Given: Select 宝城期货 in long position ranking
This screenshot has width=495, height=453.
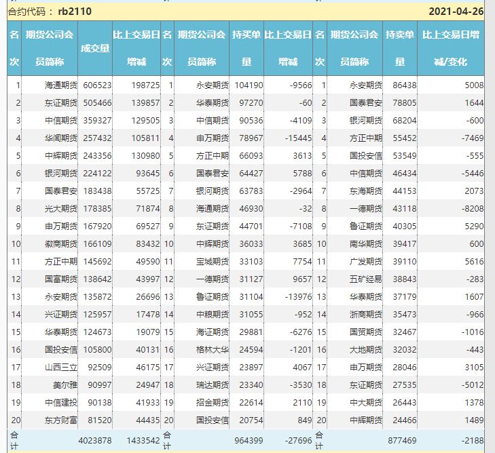Looking at the screenshot, I should (x=213, y=262).
